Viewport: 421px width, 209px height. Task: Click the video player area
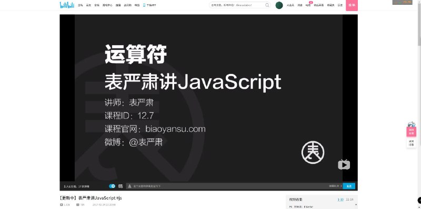pos(208,98)
